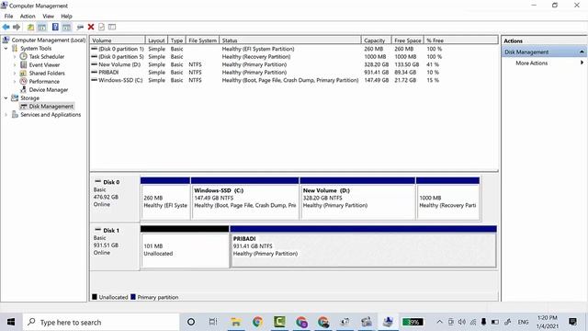The image size is (588, 331).
Task: Expand the Task Scheduler node
Action: point(15,57)
